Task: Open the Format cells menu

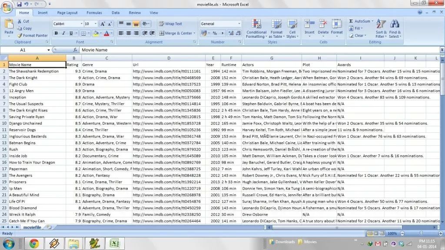Action: pos(337,28)
